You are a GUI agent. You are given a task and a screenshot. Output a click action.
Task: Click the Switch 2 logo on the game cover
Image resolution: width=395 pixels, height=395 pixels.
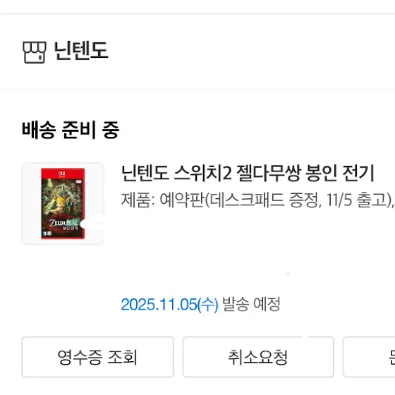[x=62, y=174]
